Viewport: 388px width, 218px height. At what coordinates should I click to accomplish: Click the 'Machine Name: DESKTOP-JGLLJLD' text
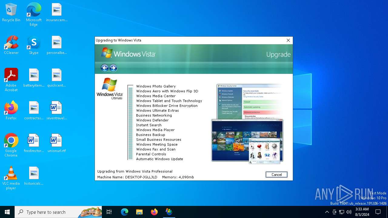pos(127,177)
